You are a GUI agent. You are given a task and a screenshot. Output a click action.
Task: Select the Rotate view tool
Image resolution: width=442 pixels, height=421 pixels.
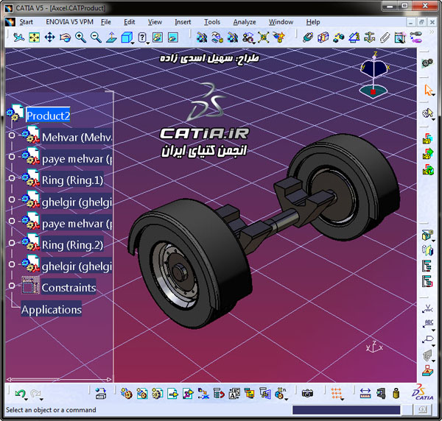[x=65, y=38]
